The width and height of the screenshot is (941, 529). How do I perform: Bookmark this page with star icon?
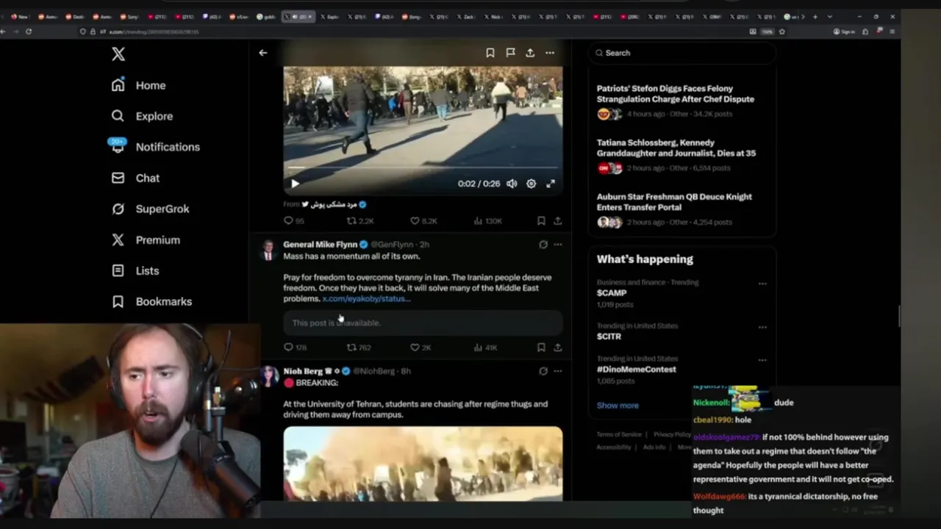781,32
